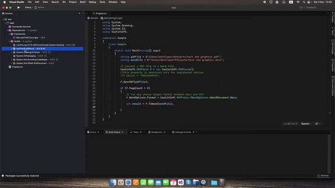Open the Search menu
Screen dimensions: 335x188
(55, 2)
